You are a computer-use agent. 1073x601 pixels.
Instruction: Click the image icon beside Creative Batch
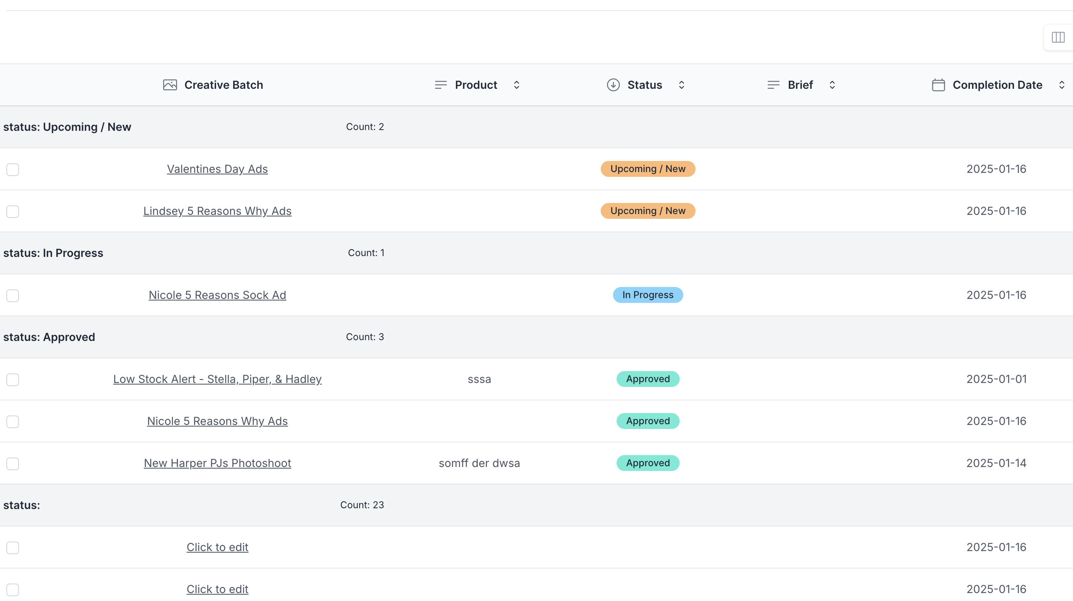[170, 85]
